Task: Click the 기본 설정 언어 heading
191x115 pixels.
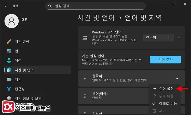Action: click(93, 56)
